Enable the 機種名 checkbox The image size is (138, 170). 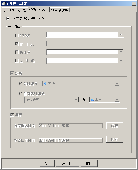[x=17, y=52]
